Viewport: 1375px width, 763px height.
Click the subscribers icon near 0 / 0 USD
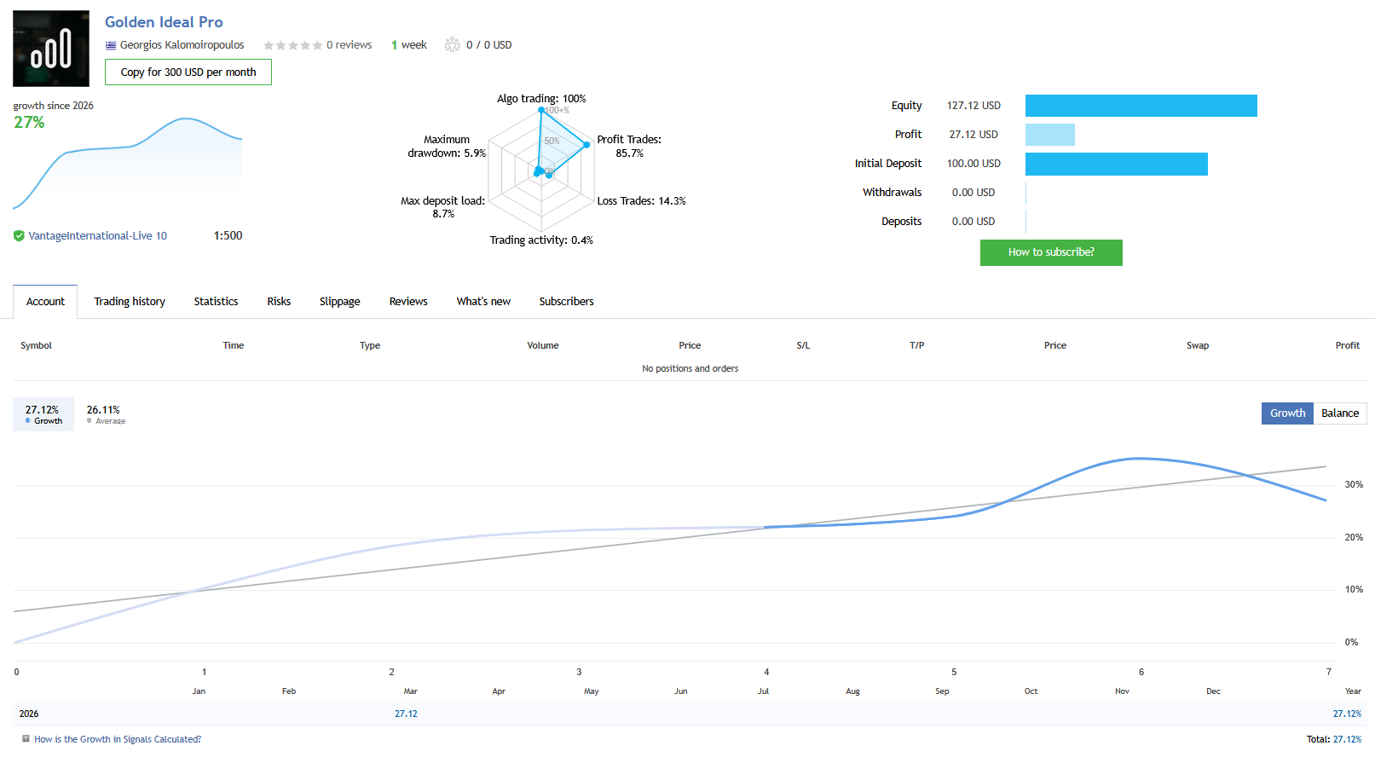pos(452,45)
